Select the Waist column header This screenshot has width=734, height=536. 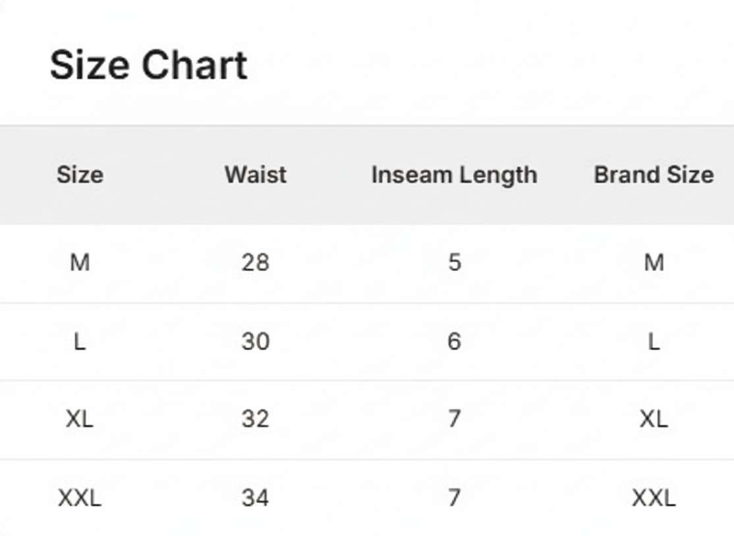256,175
